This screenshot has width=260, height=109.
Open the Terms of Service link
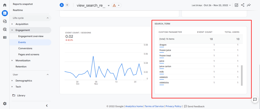(154, 106)
